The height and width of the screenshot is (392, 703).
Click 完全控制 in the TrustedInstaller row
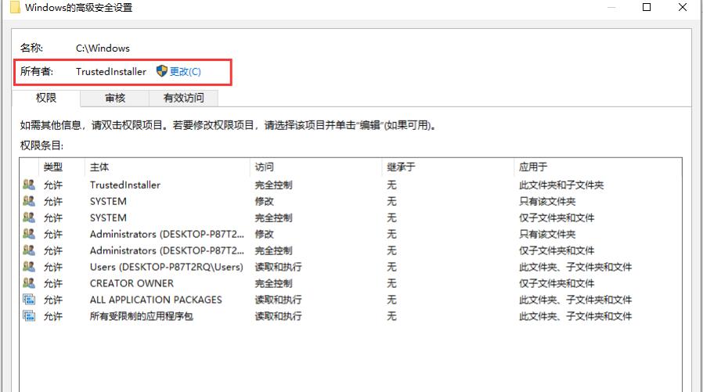[x=273, y=185]
